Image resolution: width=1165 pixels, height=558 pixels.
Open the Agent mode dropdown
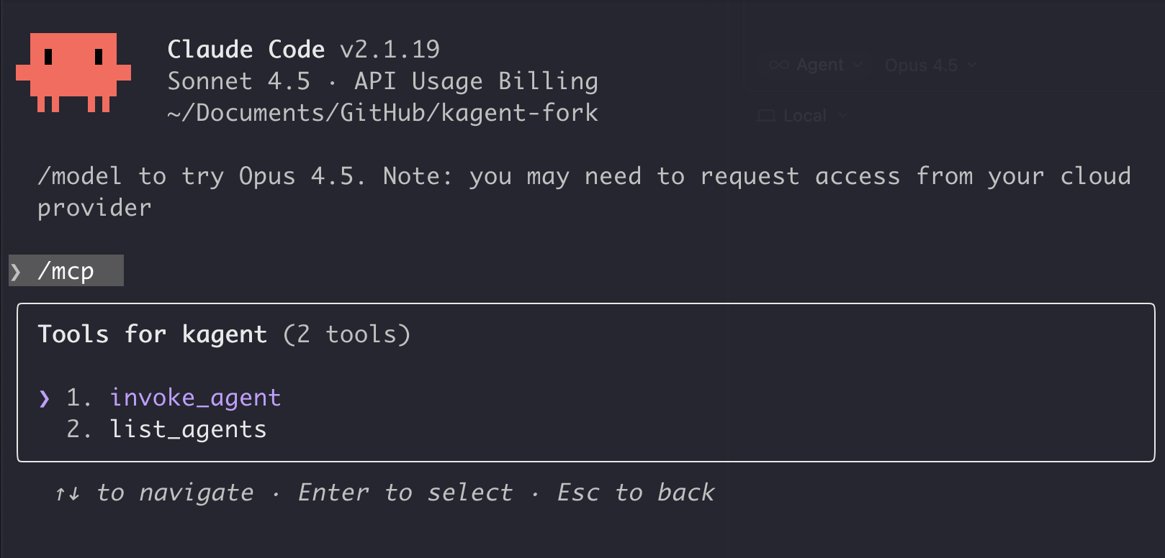[x=820, y=64]
